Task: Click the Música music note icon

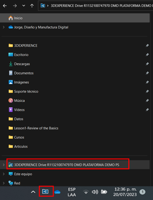Action: (x=11, y=100)
